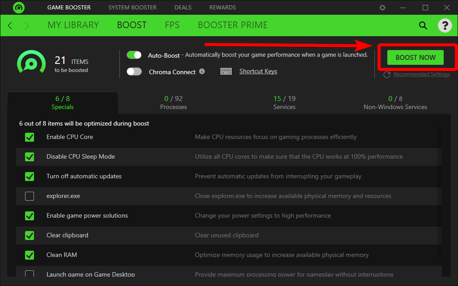
Task: Open the Game Booster menu
Action: pyautogui.click(x=69, y=8)
